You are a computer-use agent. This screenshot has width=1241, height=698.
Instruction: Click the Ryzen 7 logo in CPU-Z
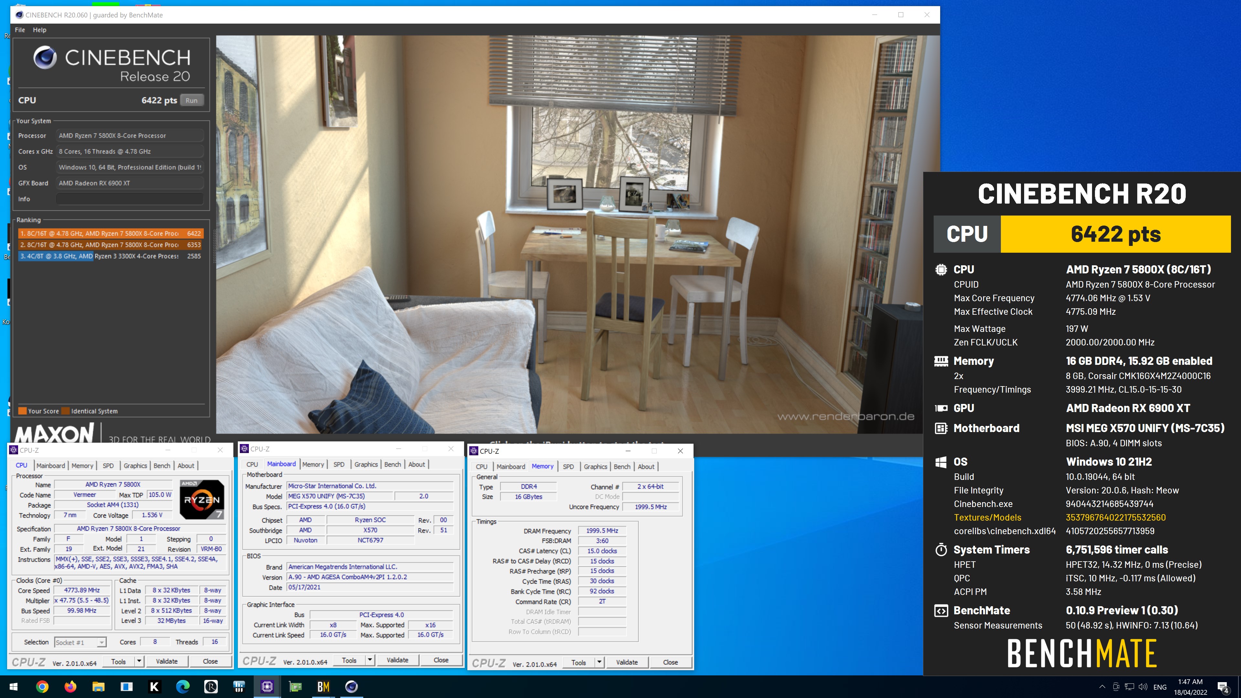point(202,499)
